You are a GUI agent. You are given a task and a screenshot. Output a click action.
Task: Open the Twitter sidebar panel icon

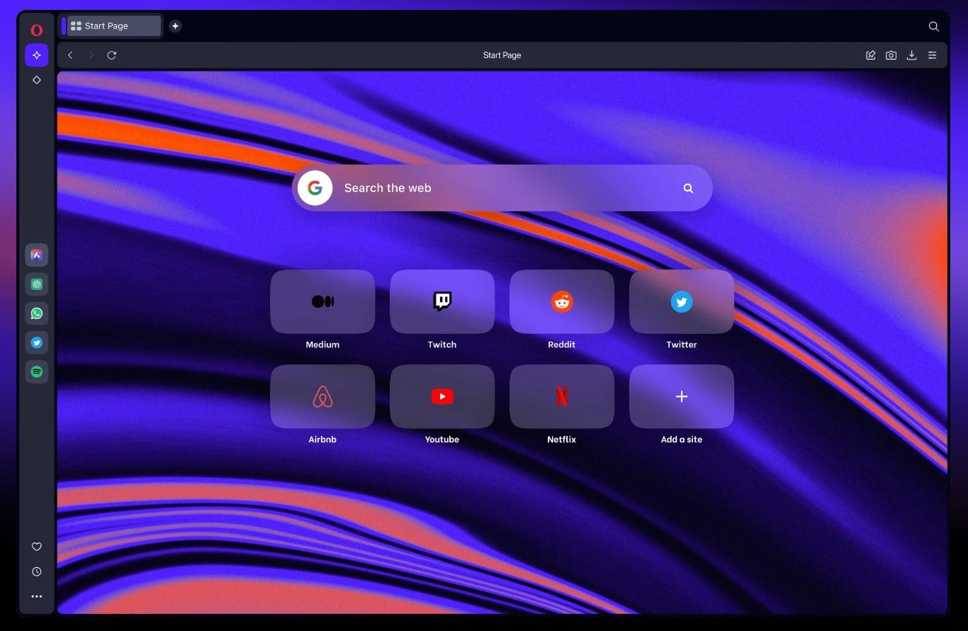[x=37, y=342]
